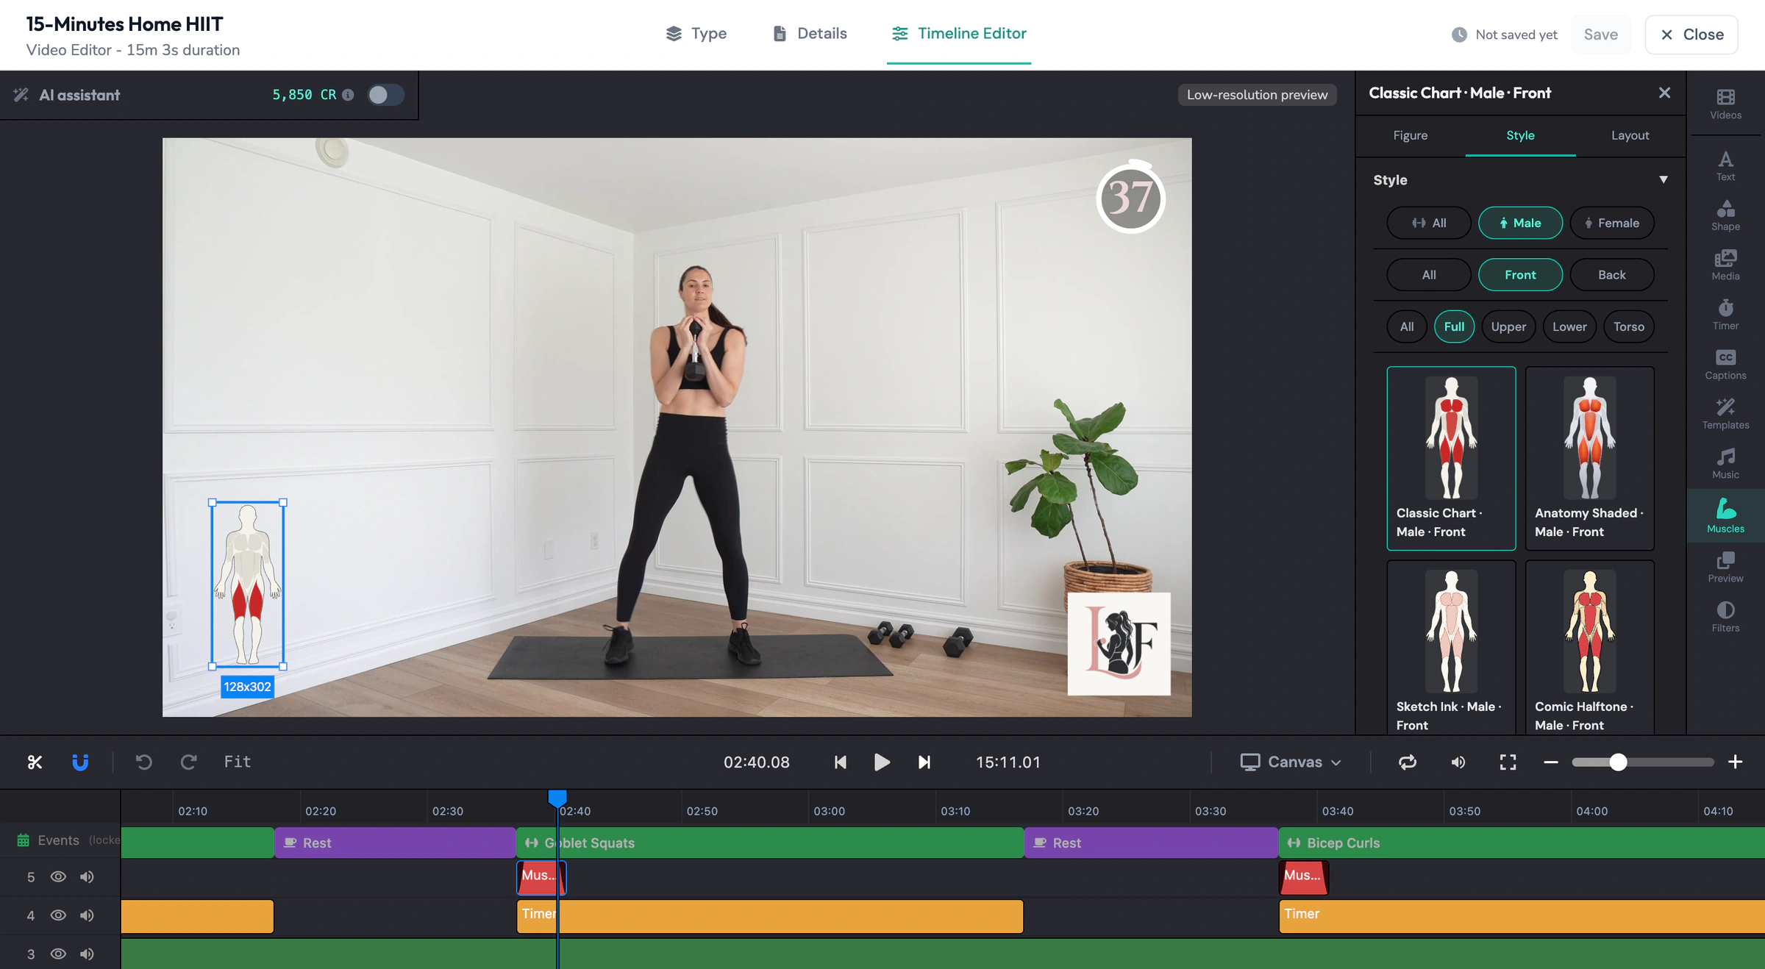Open the Templates panel
Image resolution: width=1765 pixels, height=969 pixels.
[1725, 414]
